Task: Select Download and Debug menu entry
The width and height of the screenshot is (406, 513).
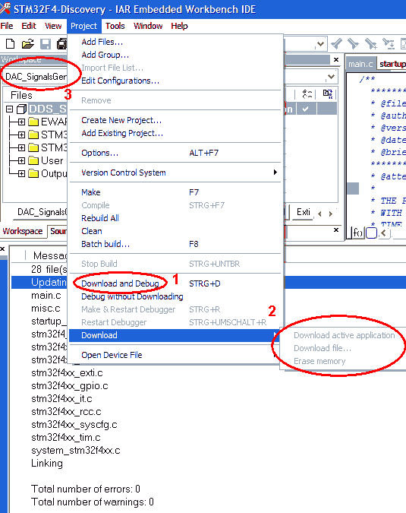Action: (175, 283)
